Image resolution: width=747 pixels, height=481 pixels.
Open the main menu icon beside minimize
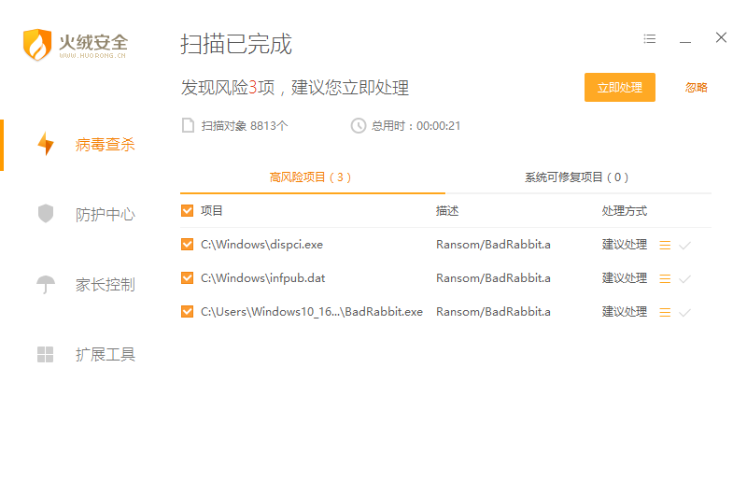(x=650, y=39)
